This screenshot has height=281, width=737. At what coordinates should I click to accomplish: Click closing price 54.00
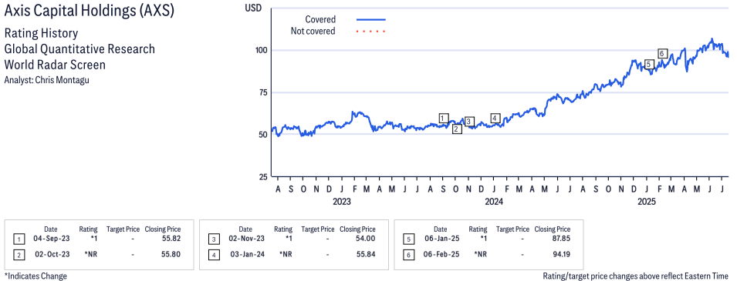(366, 239)
